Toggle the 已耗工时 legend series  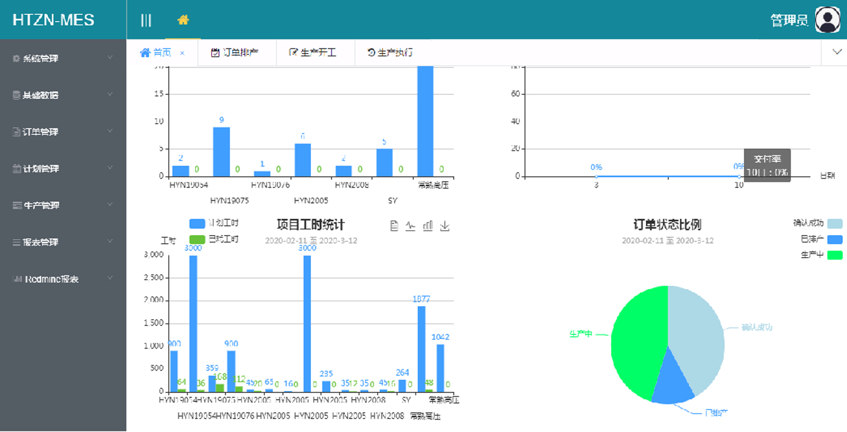(x=197, y=239)
